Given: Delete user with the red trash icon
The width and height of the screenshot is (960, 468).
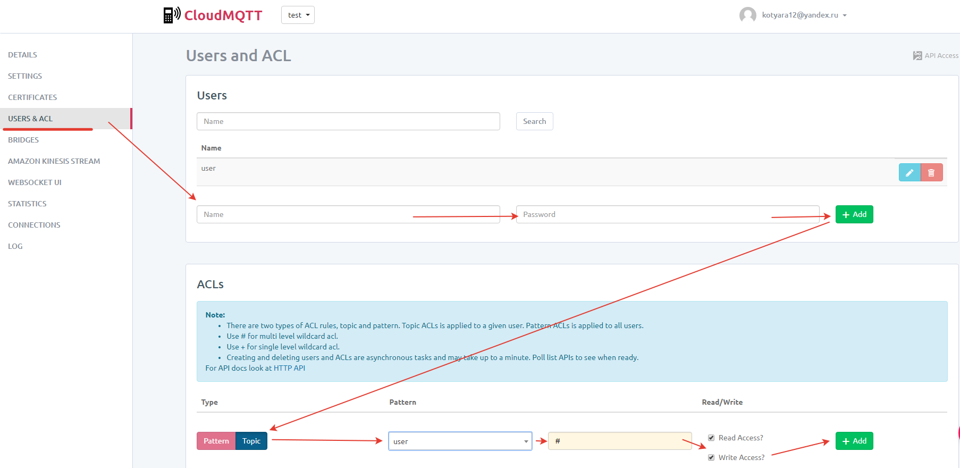Looking at the screenshot, I should pyautogui.click(x=931, y=172).
